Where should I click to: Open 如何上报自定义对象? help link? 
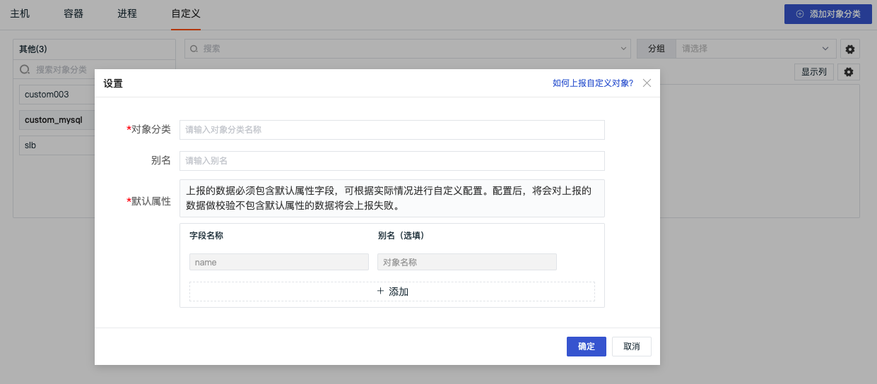coord(593,83)
